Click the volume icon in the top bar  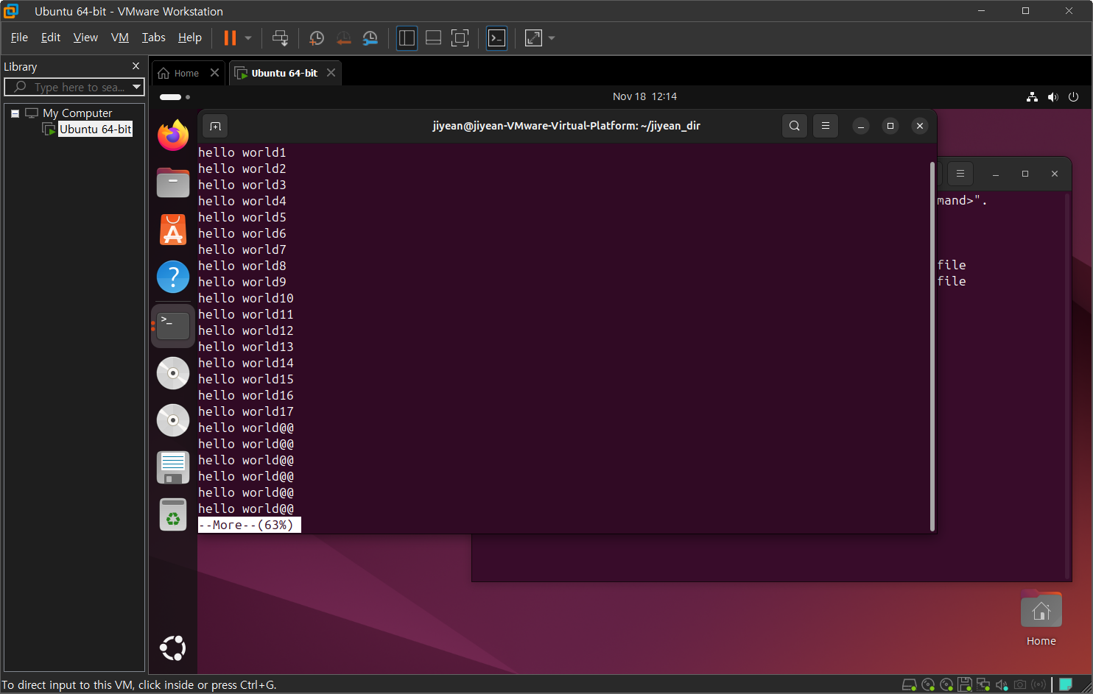[x=1052, y=96]
